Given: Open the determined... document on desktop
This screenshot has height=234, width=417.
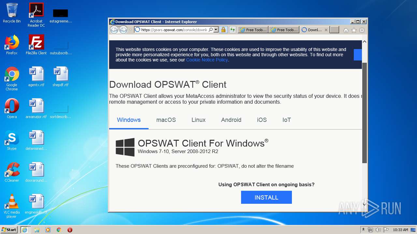Looking at the screenshot, I should tap(36, 140).
